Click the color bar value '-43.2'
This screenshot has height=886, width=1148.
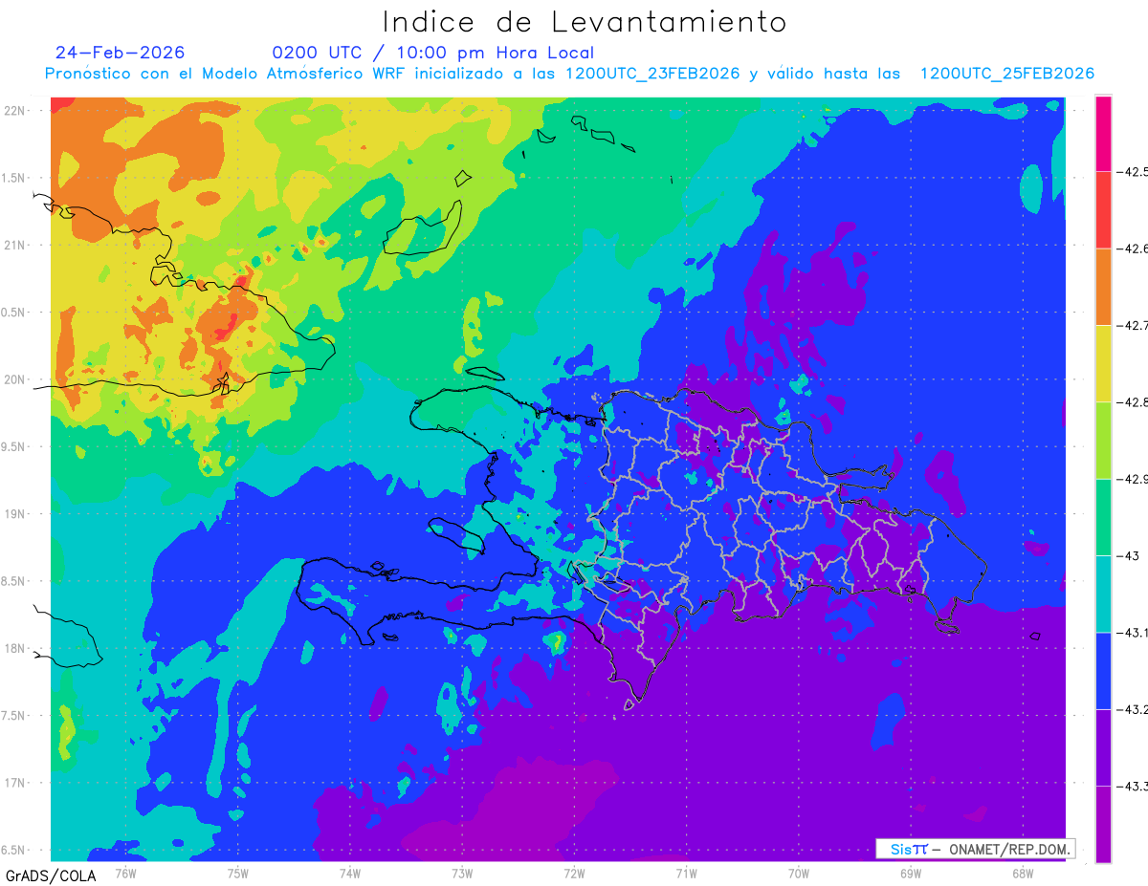pyautogui.click(x=1133, y=709)
